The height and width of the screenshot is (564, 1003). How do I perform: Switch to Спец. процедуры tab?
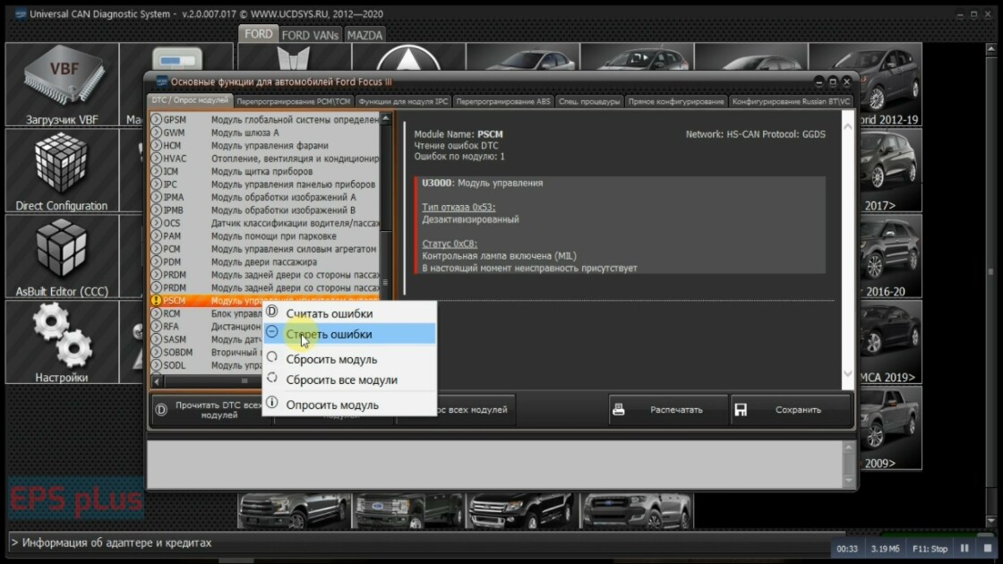click(x=589, y=101)
